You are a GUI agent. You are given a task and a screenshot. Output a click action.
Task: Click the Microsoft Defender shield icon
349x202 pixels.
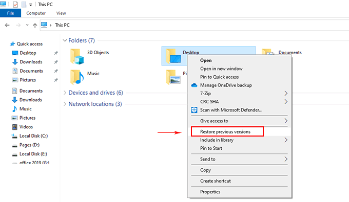point(194,110)
